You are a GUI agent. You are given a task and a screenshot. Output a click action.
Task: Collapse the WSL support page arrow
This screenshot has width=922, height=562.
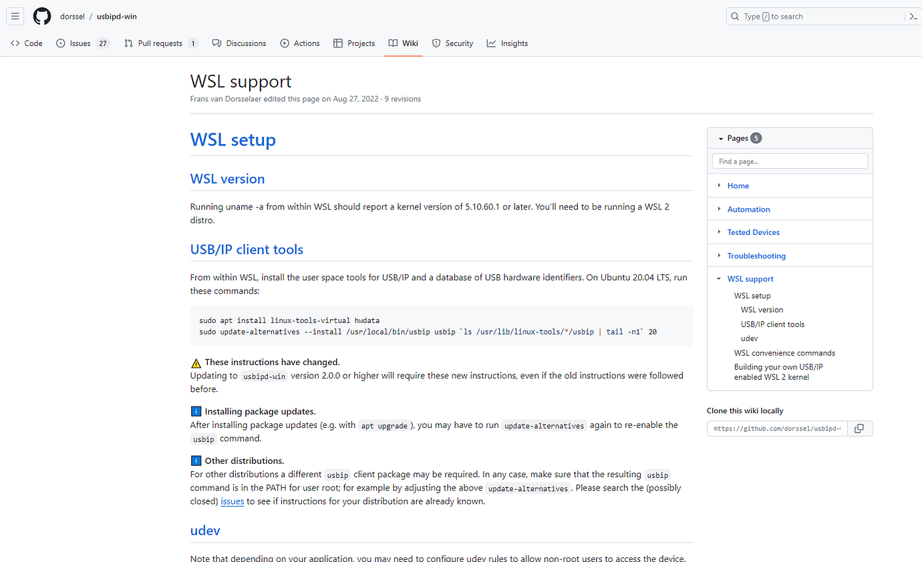coord(720,279)
